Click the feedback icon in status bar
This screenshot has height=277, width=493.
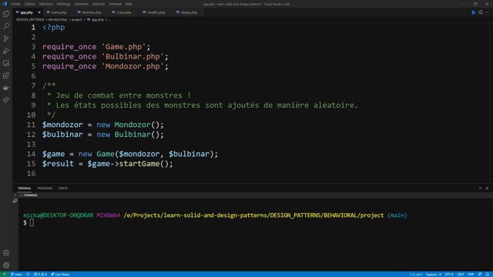click(480, 274)
